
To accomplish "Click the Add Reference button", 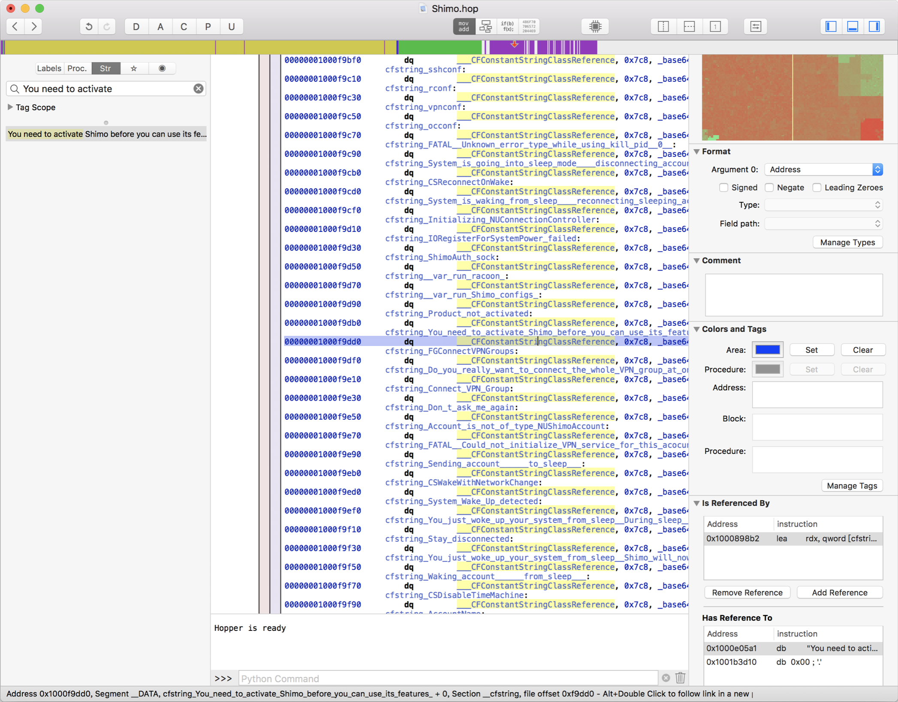I will [839, 593].
